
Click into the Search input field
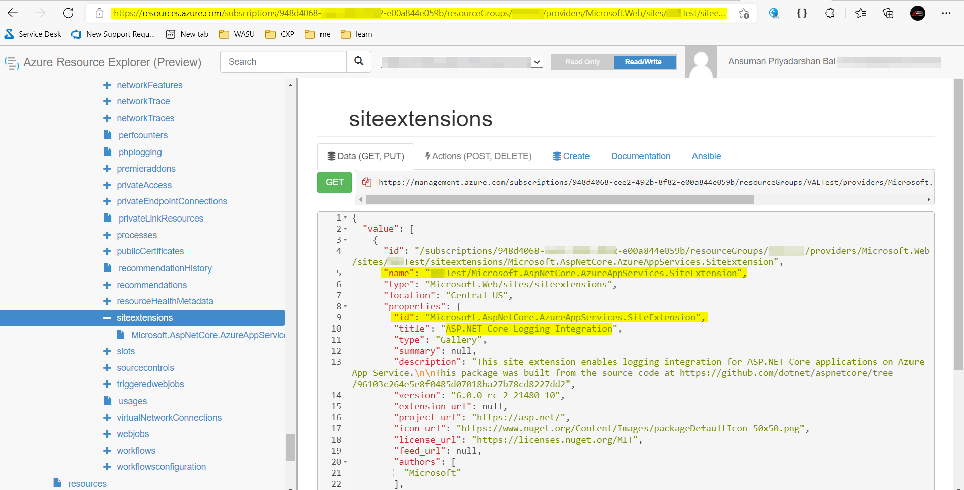point(284,62)
